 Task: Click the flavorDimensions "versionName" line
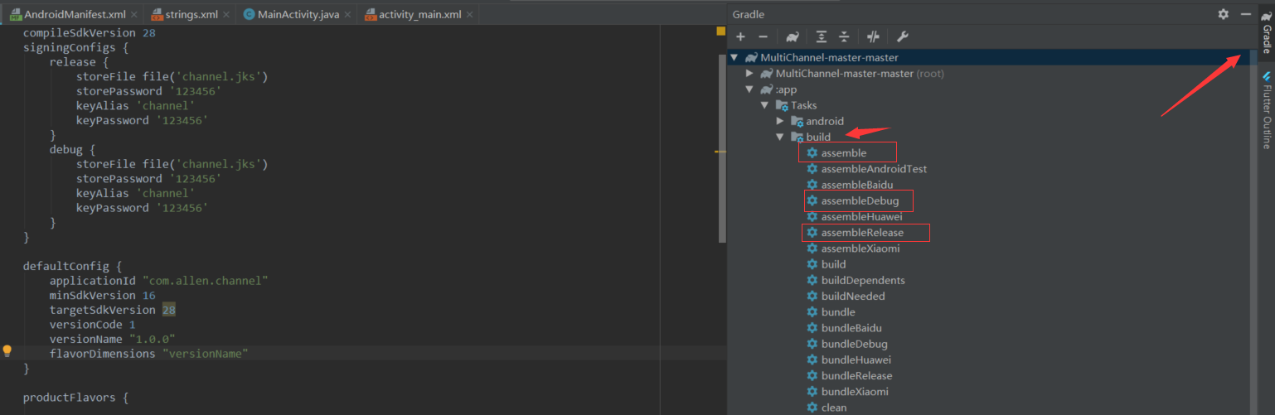pyautogui.click(x=148, y=354)
